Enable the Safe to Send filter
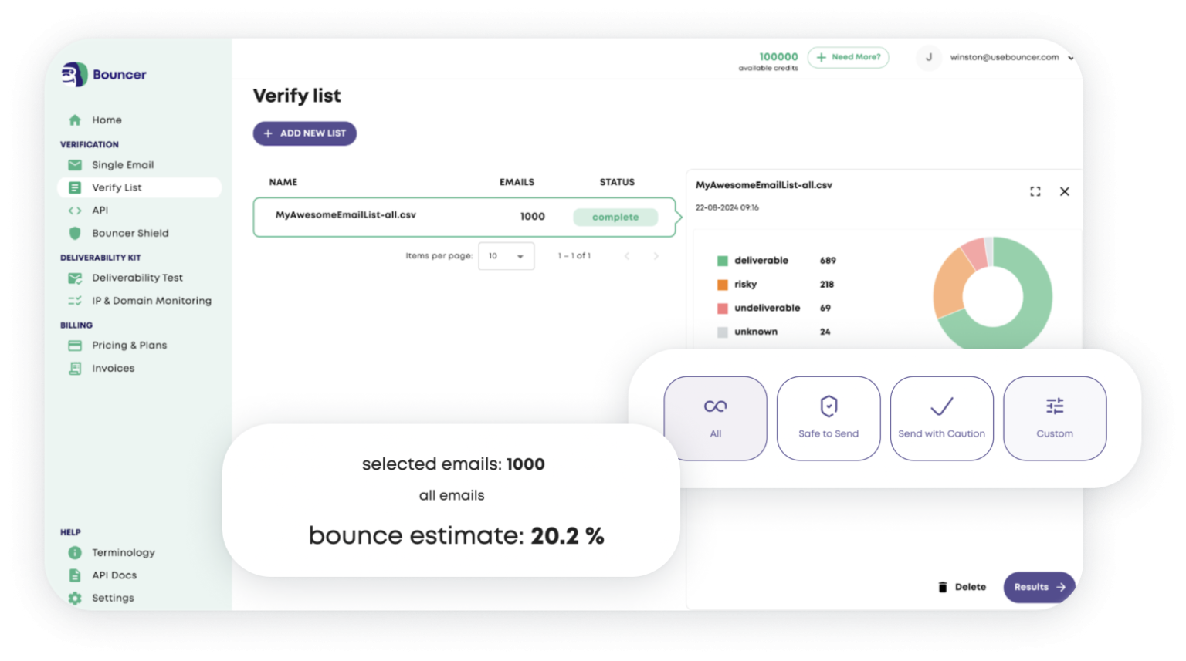 [x=829, y=418]
